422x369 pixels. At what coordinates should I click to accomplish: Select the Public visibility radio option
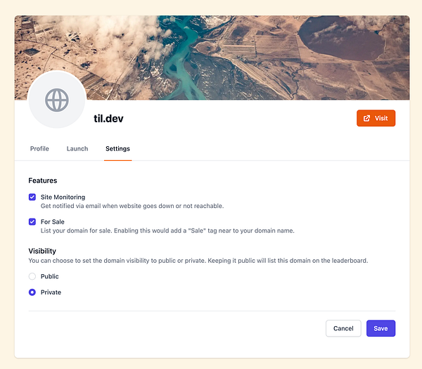coord(32,276)
